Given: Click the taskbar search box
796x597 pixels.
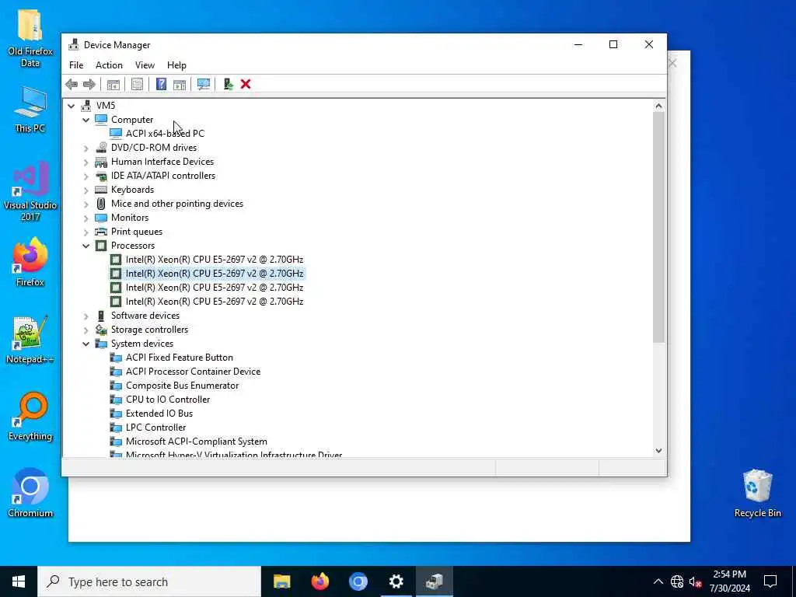Looking at the screenshot, I should (x=149, y=581).
